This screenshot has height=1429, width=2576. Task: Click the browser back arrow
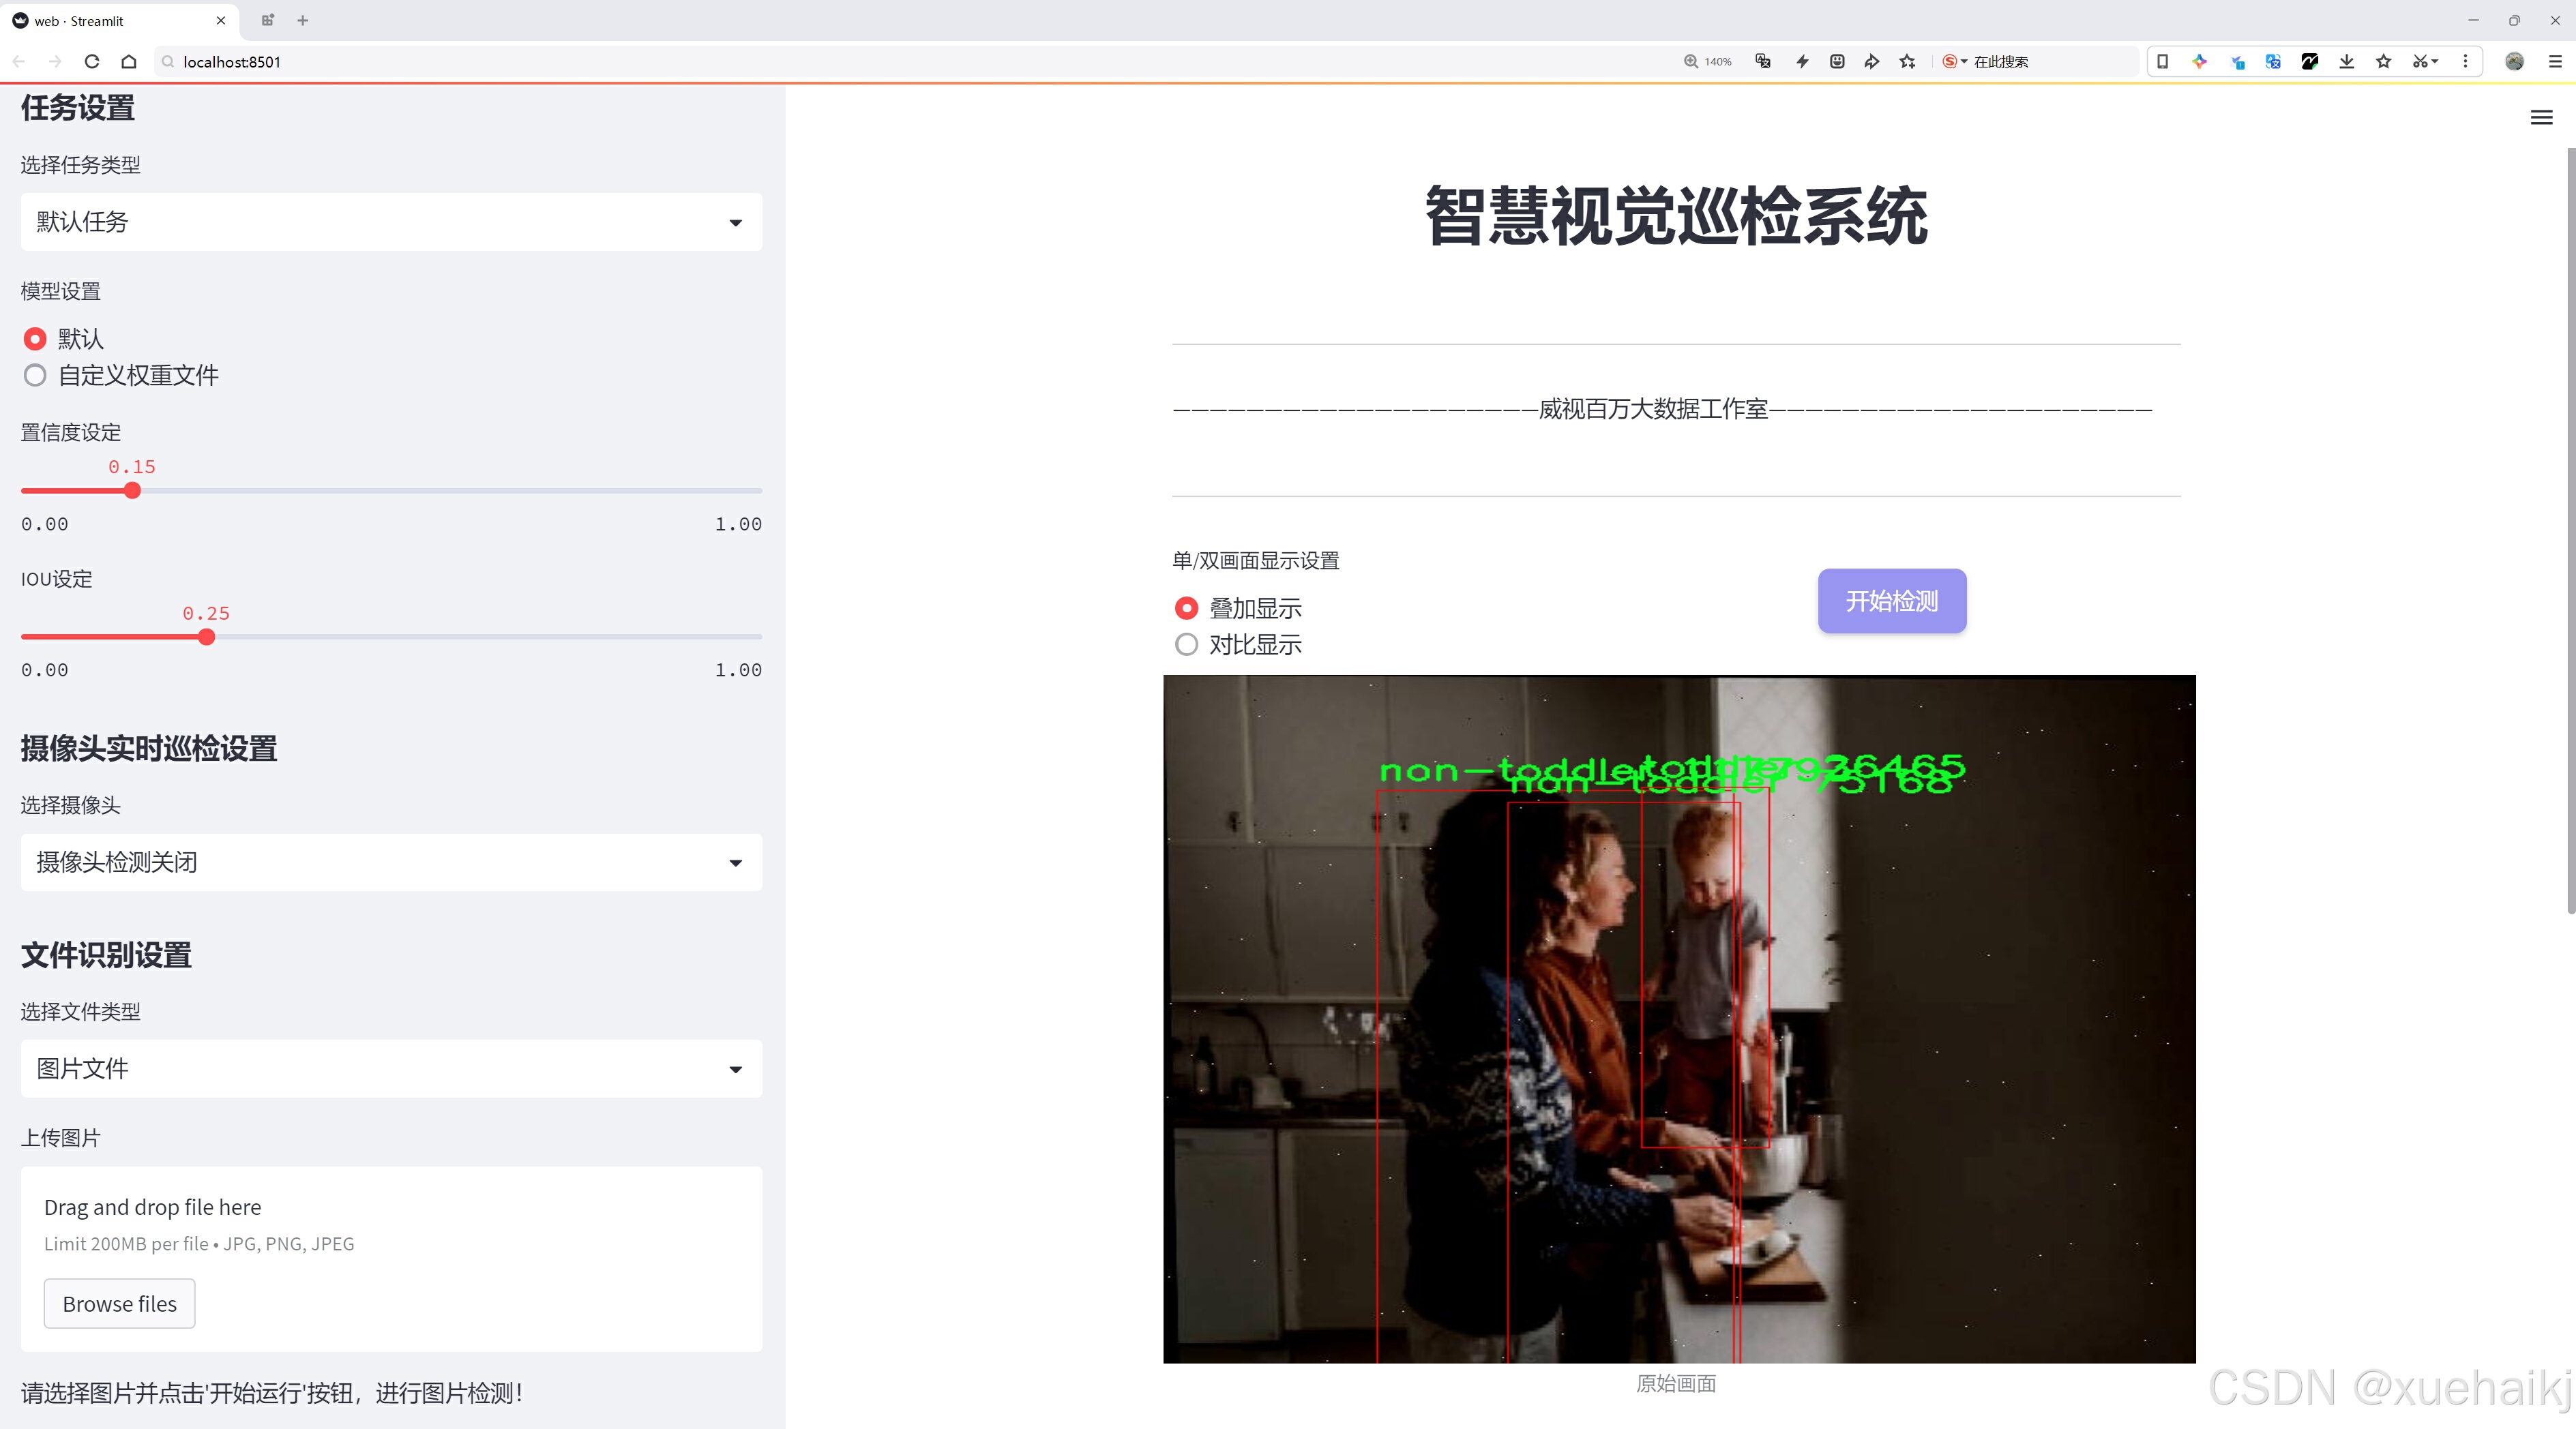19,62
